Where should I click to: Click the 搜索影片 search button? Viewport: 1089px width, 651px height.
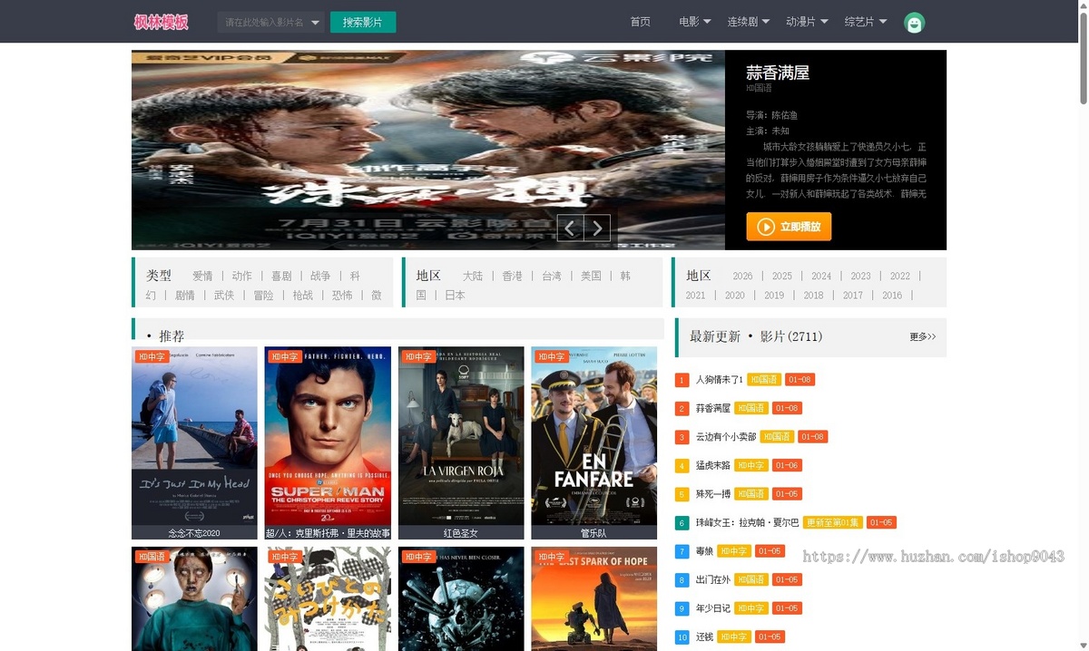click(363, 22)
